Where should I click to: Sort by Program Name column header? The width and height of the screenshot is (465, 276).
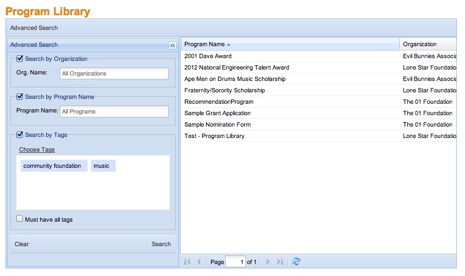pos(204,45)
